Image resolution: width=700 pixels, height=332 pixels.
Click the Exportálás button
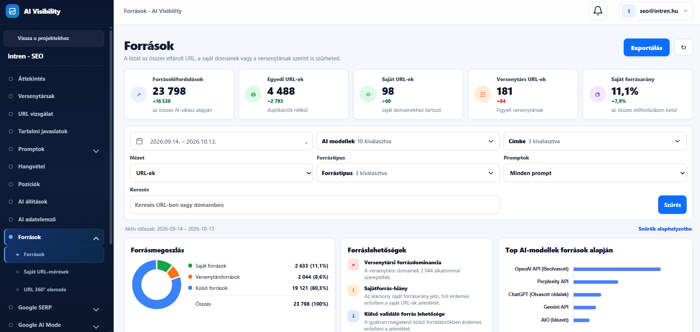pos(646,47)
